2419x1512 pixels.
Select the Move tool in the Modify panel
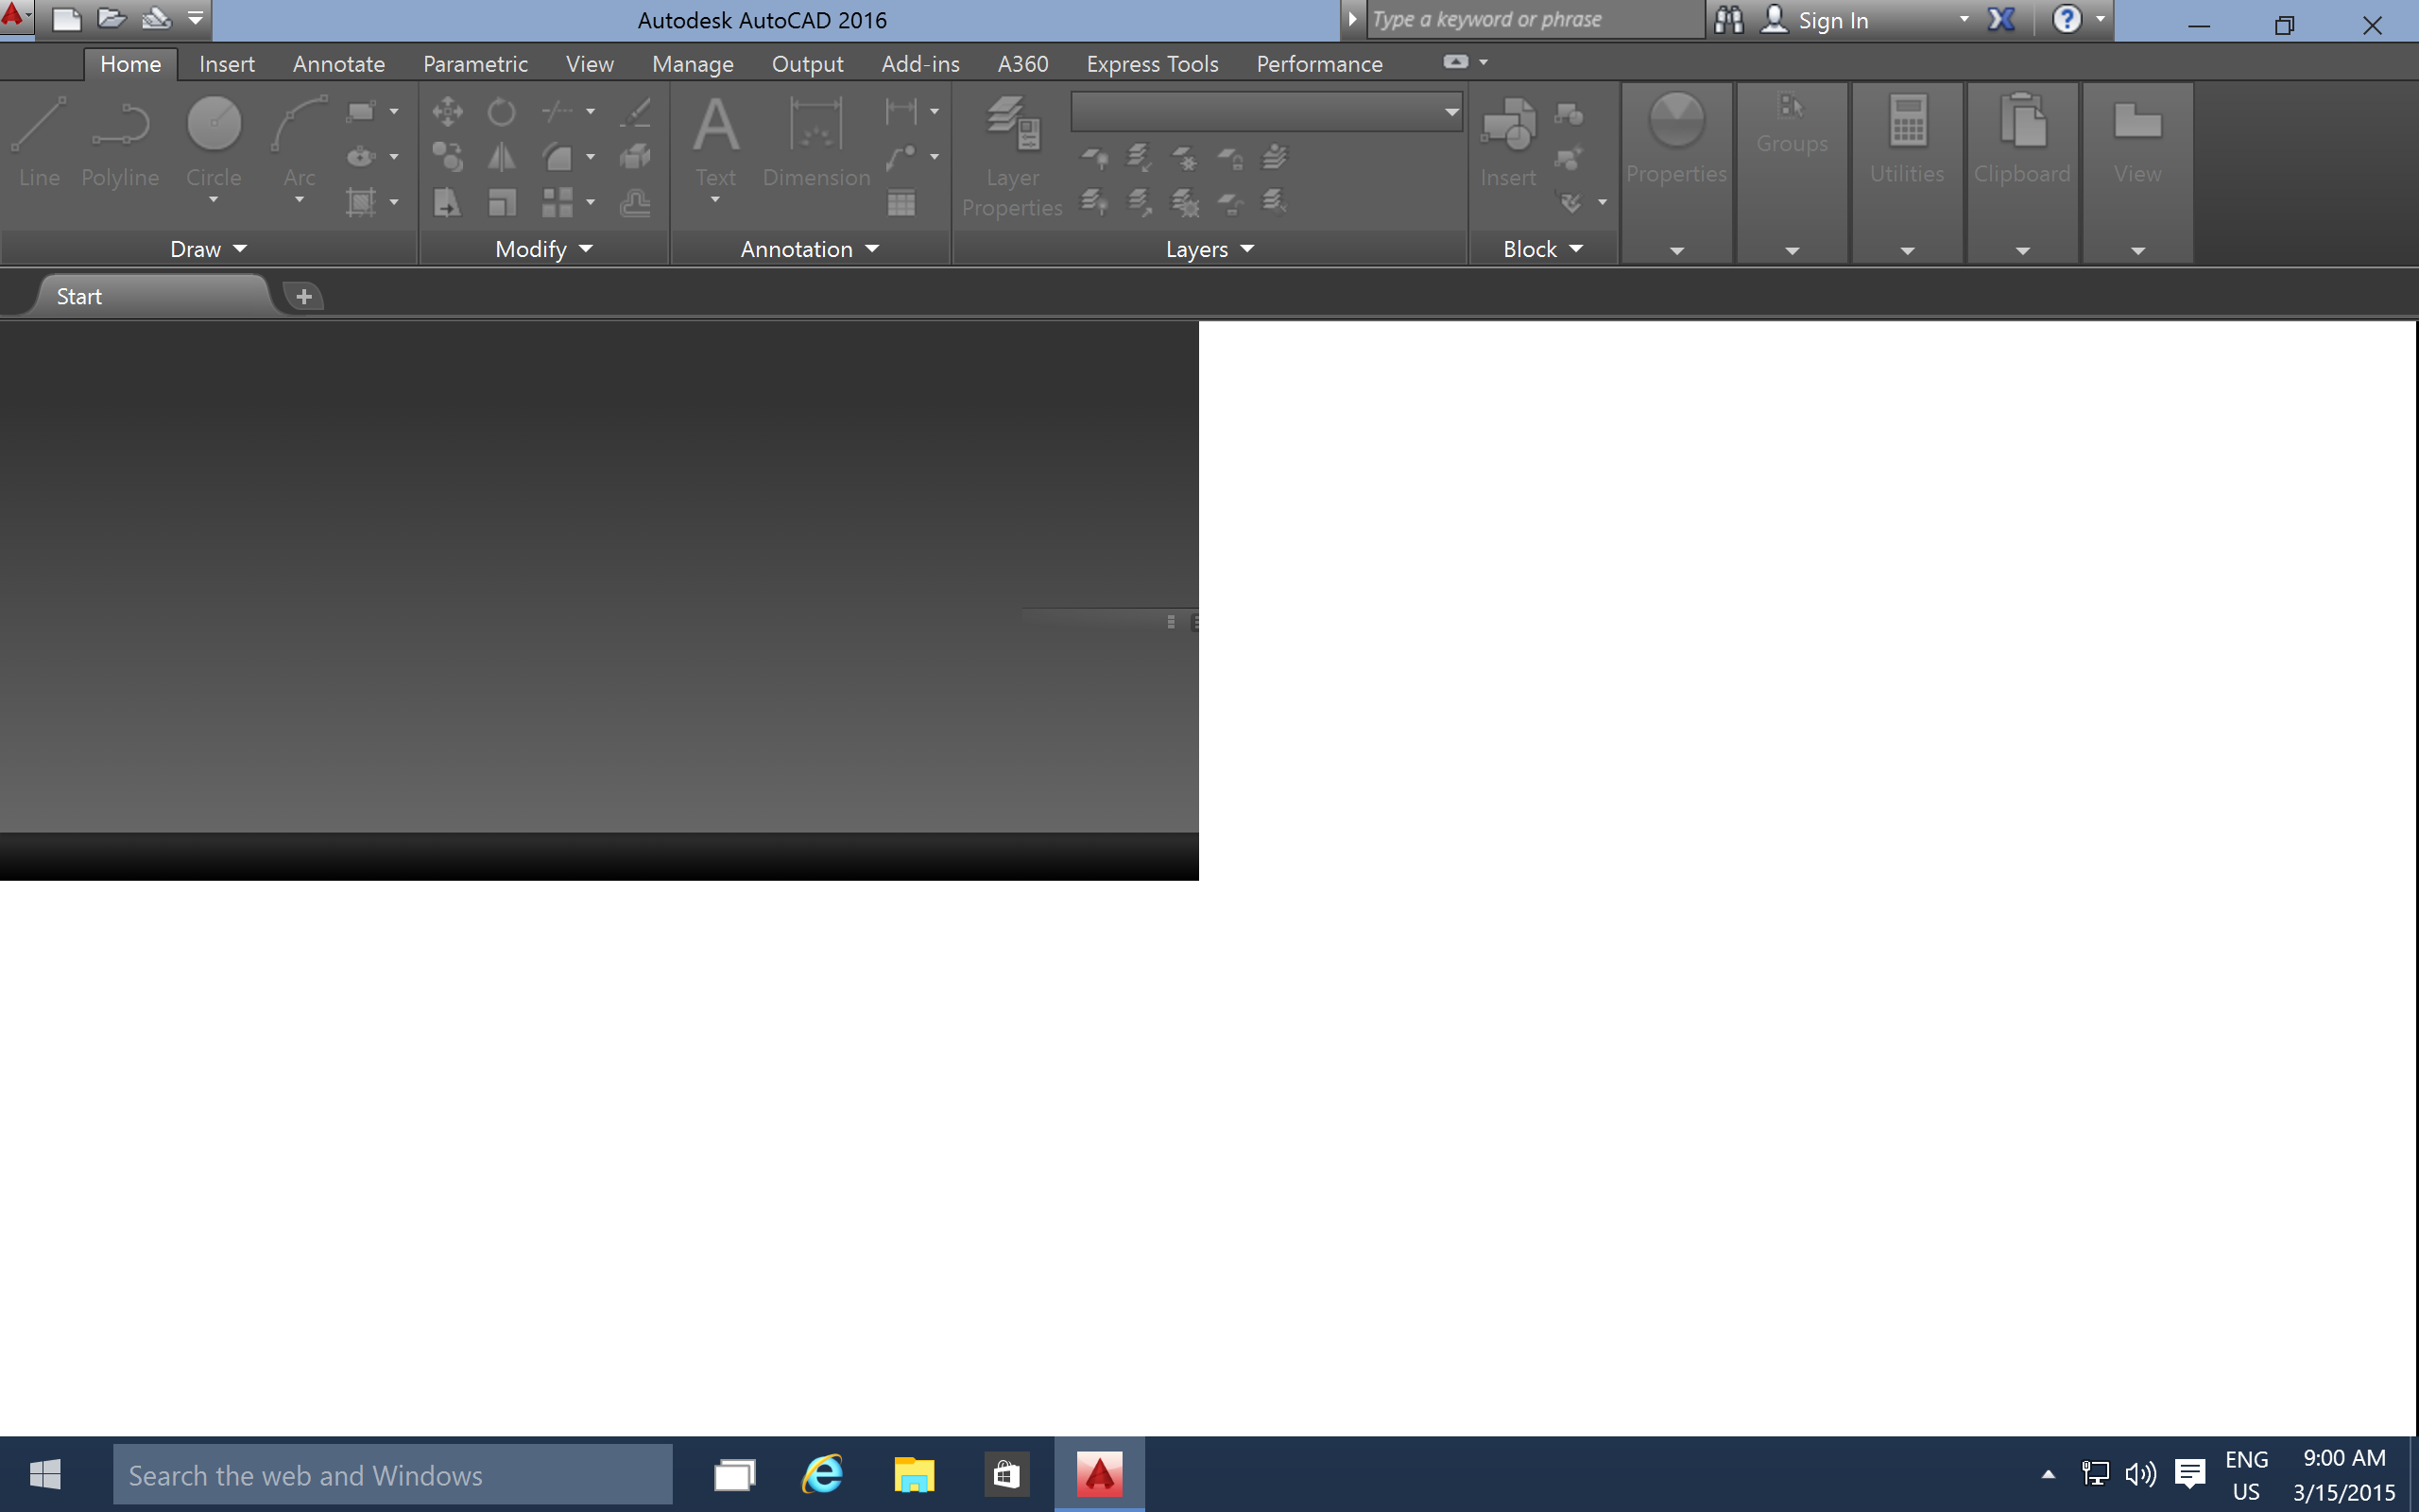pyautogui.click(x=447, y=111)
